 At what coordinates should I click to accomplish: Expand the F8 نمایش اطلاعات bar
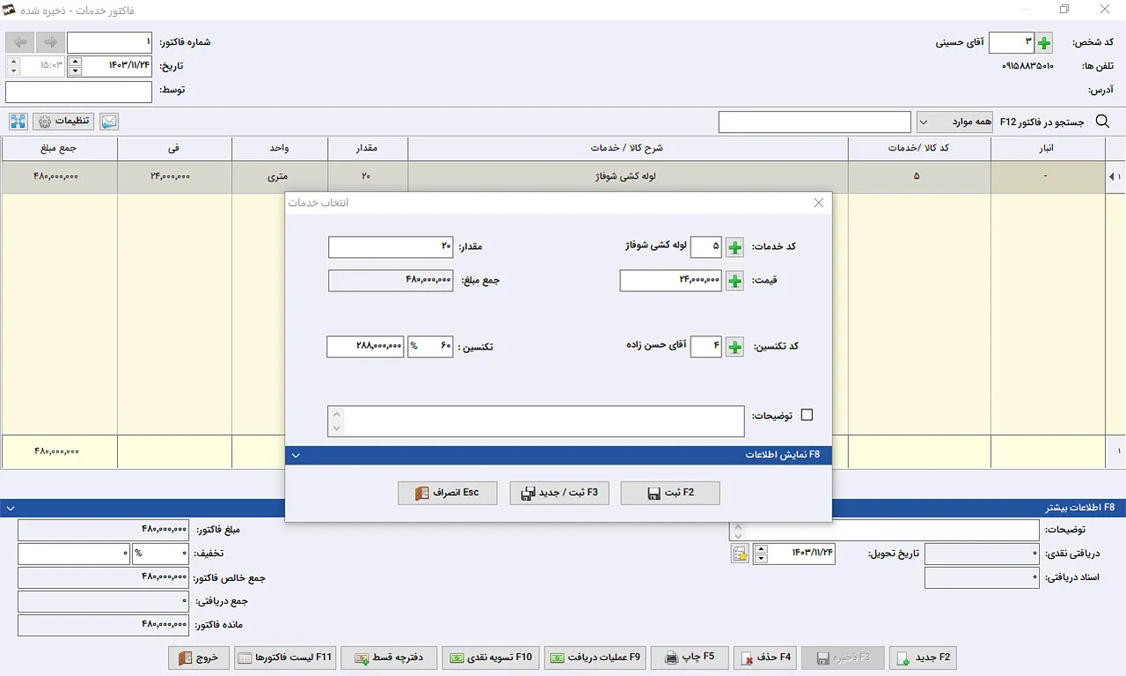point(559,454)
